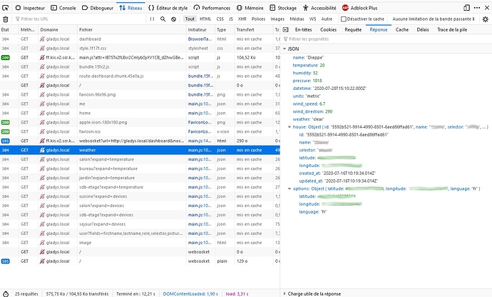The image size is (492, 297).
Task: Sort by the Domaine column header
Action: pyautogui.click(x=58, y=29)
